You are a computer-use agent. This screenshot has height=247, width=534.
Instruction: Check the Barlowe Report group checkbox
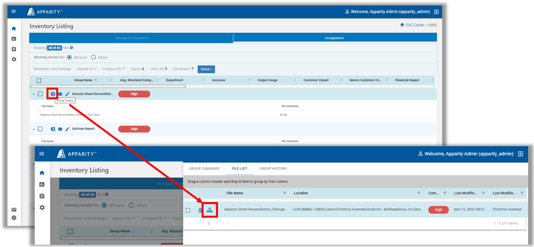(x=40, y=129)
